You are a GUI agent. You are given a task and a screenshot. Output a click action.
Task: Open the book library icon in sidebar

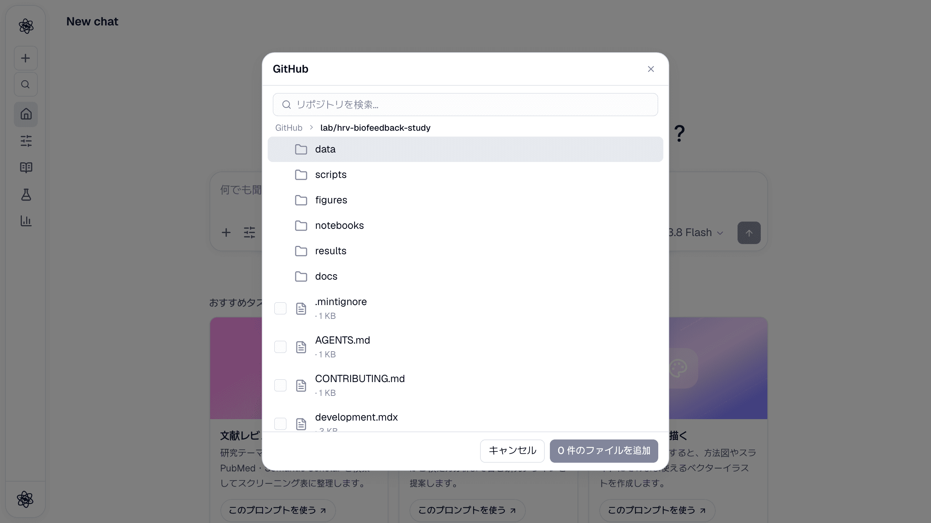[26, 167]
